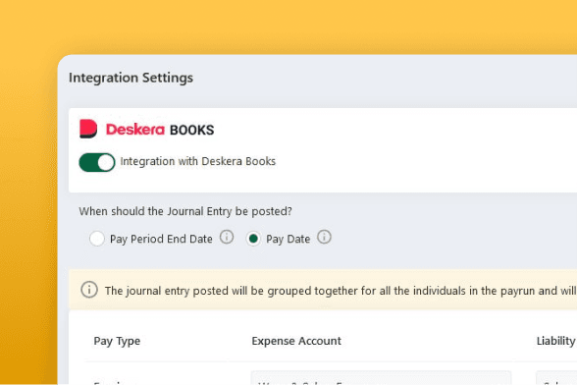
Task: Click the Pay Period End Date label text
Action: [x=161, y=239]
